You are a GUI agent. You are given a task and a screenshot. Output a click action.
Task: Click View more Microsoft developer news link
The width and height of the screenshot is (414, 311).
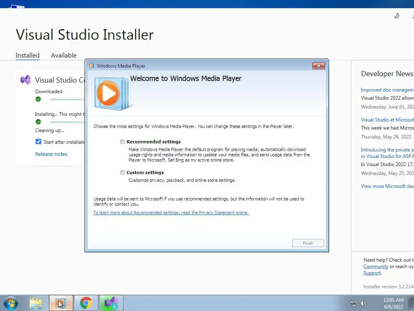pyautogui.click(x=387, y=186)
